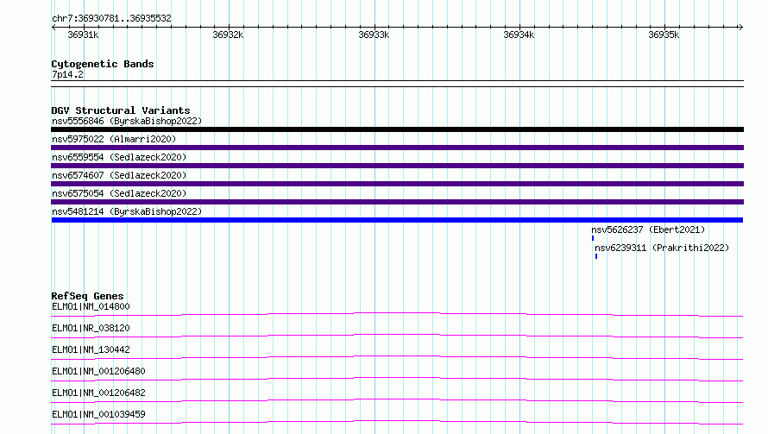Click the blue nsv5481214 variant bar

397,220
